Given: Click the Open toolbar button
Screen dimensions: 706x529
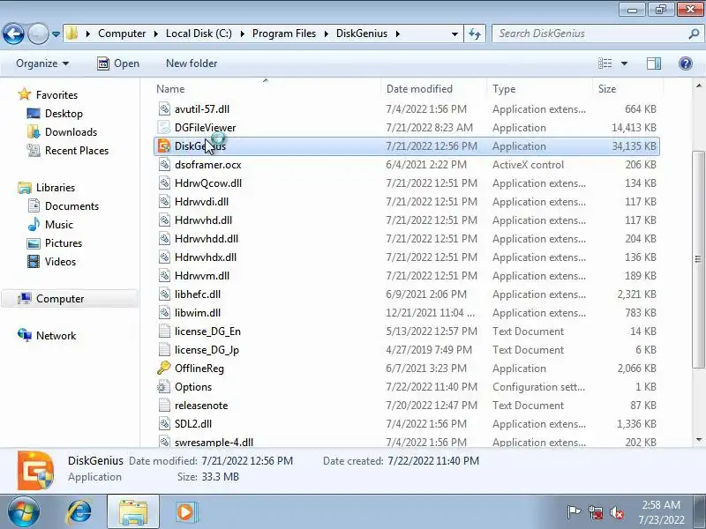Looking at the screenshot, I should pos(118,63).
